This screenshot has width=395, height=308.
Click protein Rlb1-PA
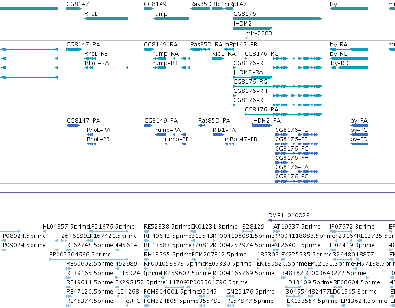pyautogui.click(x=224, y=130)
